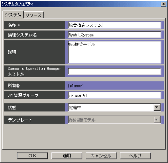168x163 pixels.
Task: Open the 状態 dropdown arrow
Action: pos(157,107)
